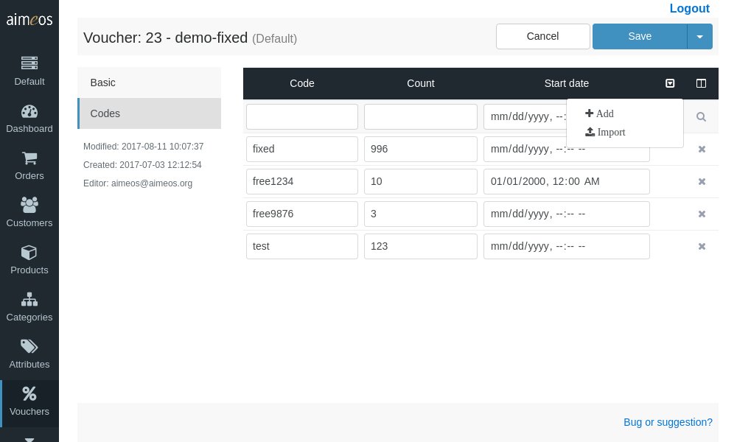Navigate to Orders using the cart icon

point(29,166)
